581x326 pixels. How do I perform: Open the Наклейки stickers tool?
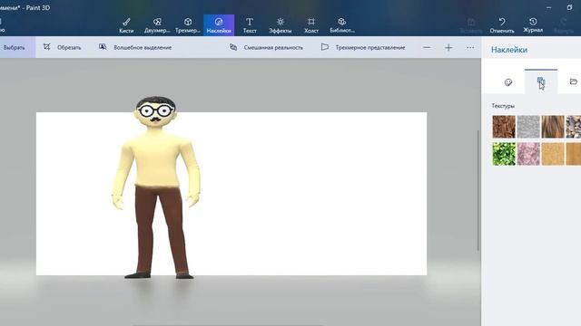pos(219,25)
